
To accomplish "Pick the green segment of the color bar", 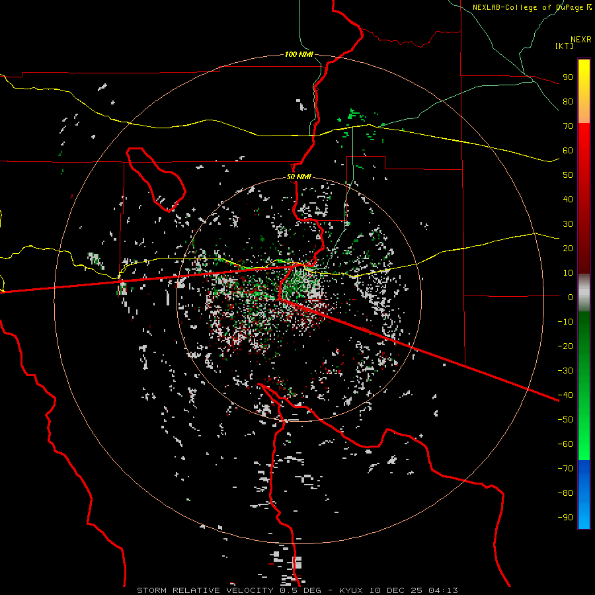I will point(584,385).
